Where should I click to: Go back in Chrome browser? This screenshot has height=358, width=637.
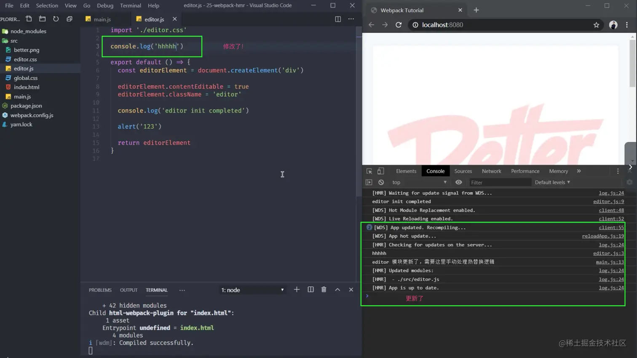(x=371, y=25)
